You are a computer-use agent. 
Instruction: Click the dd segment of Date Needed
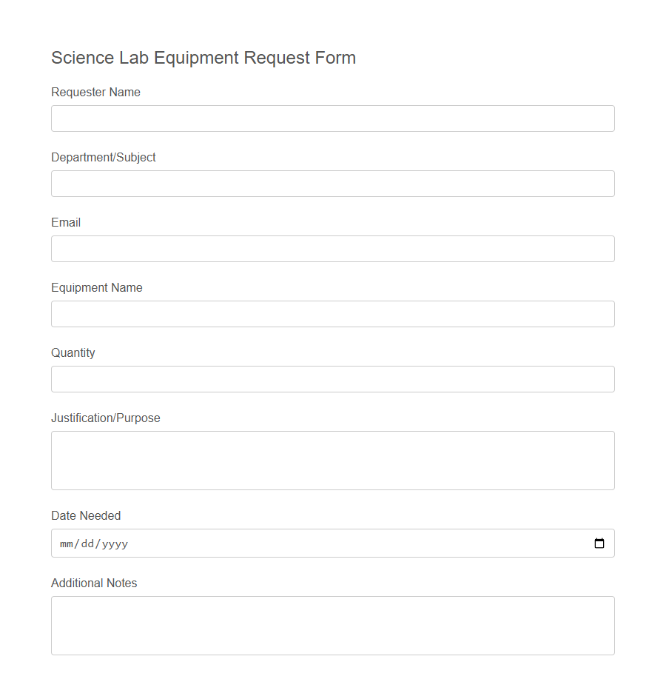[x=87, y=543]
